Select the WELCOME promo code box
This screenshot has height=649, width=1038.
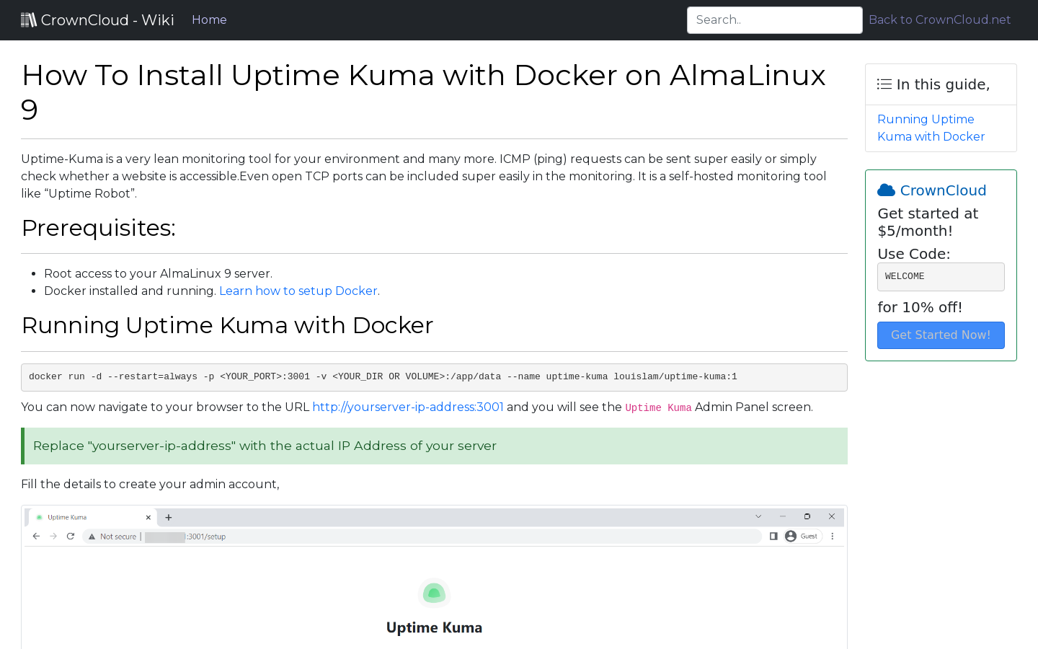coord(941,277)
